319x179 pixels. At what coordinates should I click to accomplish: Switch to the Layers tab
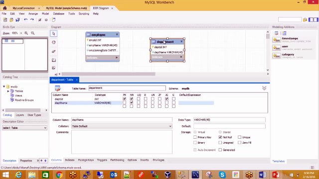pyautogui.click(x=20, y=115)
